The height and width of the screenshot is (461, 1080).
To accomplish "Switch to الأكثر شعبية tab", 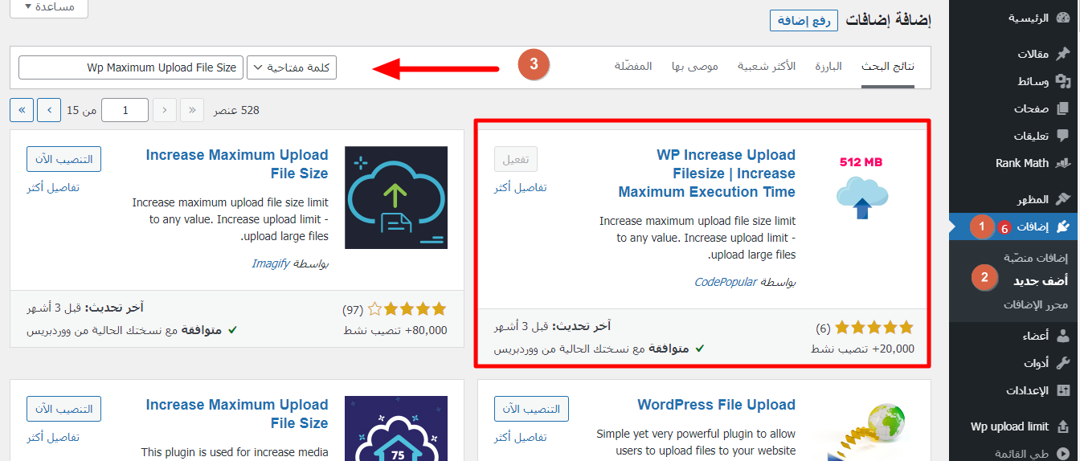I will pyautogui.click(x=767, y=66).
